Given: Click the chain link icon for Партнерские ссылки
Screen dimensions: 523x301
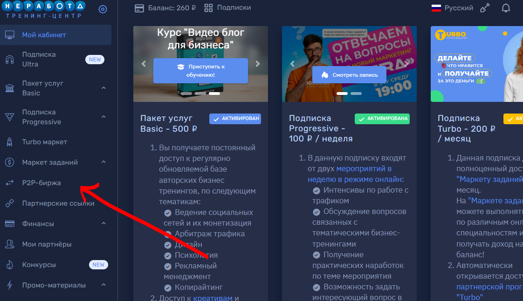Looking at the screenshot, I should coord(10,203).
